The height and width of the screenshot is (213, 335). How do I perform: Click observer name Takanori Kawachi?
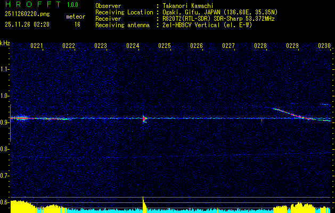188,6
